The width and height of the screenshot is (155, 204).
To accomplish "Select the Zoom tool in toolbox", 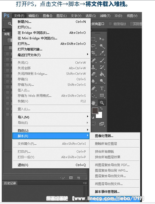I will point(102,103).
